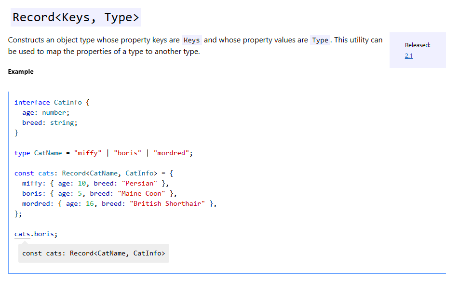Click the Released: label
The width and height of the screenshot is (459, 281).
pos(418,45)
